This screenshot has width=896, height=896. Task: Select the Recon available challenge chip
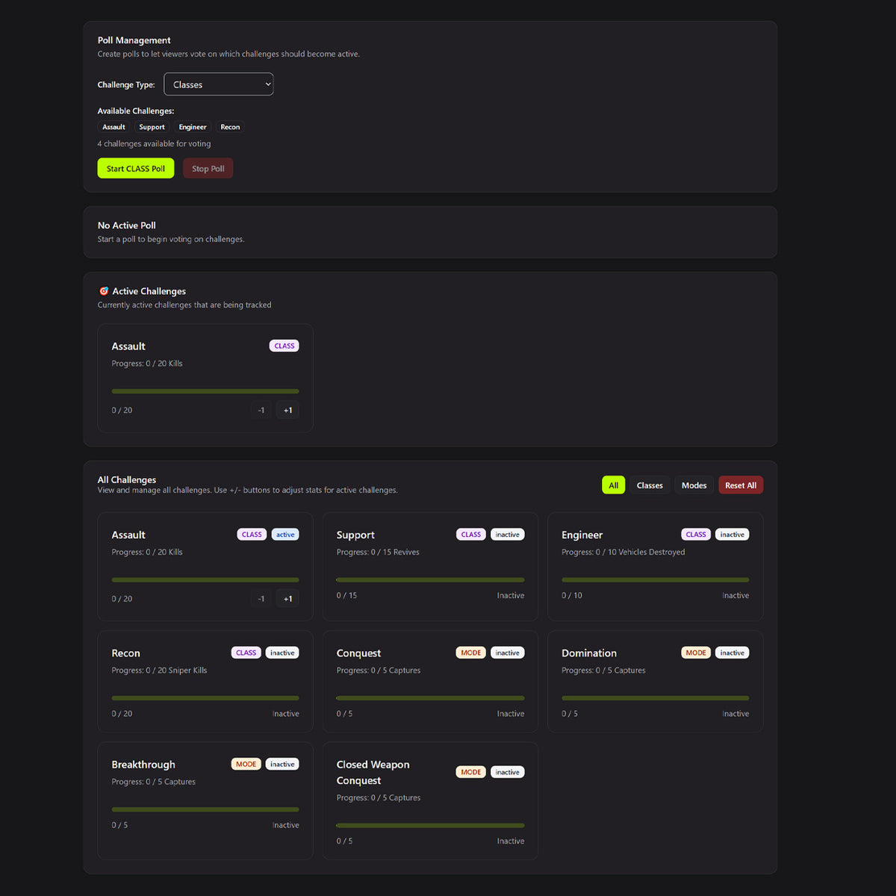coord(230,127)
